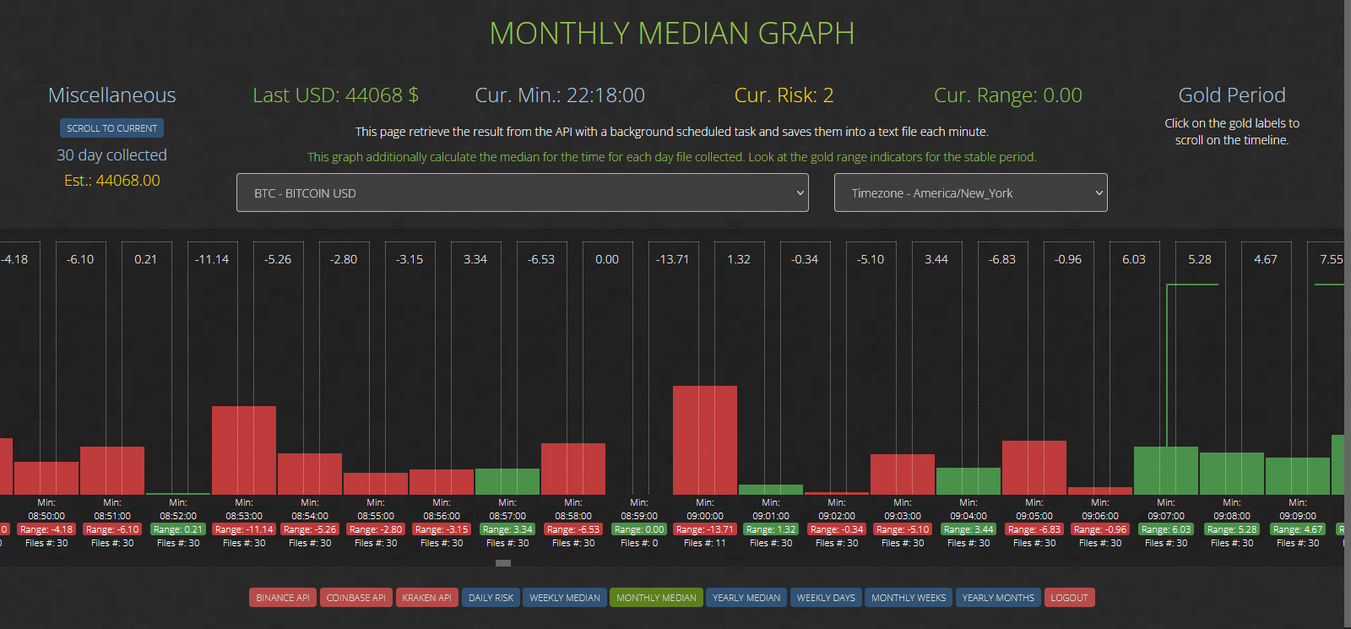Open the BTC - BITCOIN USD dropdown

pyautogui.click(x=522, y=193)
